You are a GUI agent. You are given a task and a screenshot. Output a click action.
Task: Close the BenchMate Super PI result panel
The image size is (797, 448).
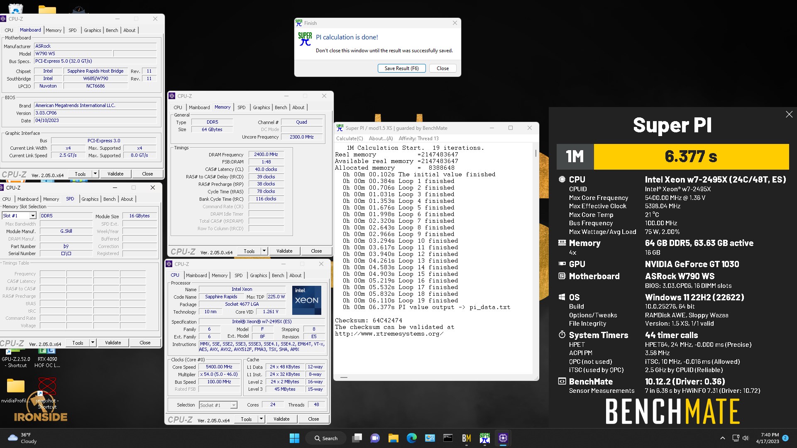789,114
